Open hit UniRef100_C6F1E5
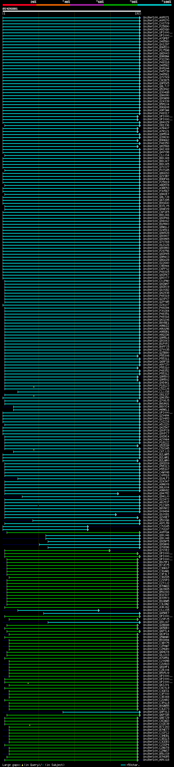 point(156,212)
